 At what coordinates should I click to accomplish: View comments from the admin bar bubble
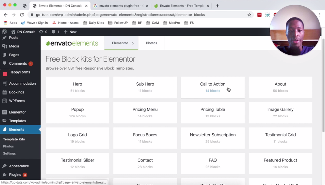tap(55, 32)
